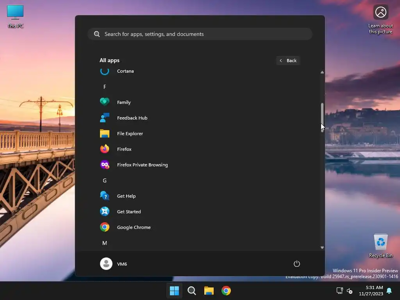
Task: Click the Firefox Private Browsing label
Action: [142, 165]
